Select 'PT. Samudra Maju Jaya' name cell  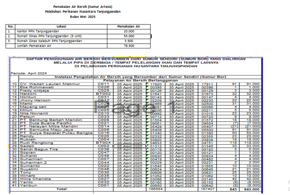pyautogui.click(x=56, y=130)
